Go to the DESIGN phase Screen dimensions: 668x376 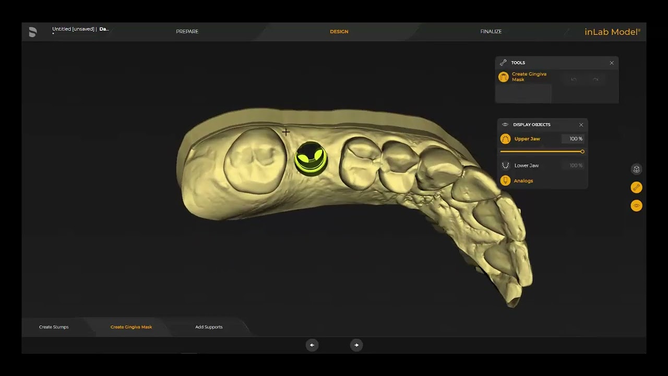point(339,32)
